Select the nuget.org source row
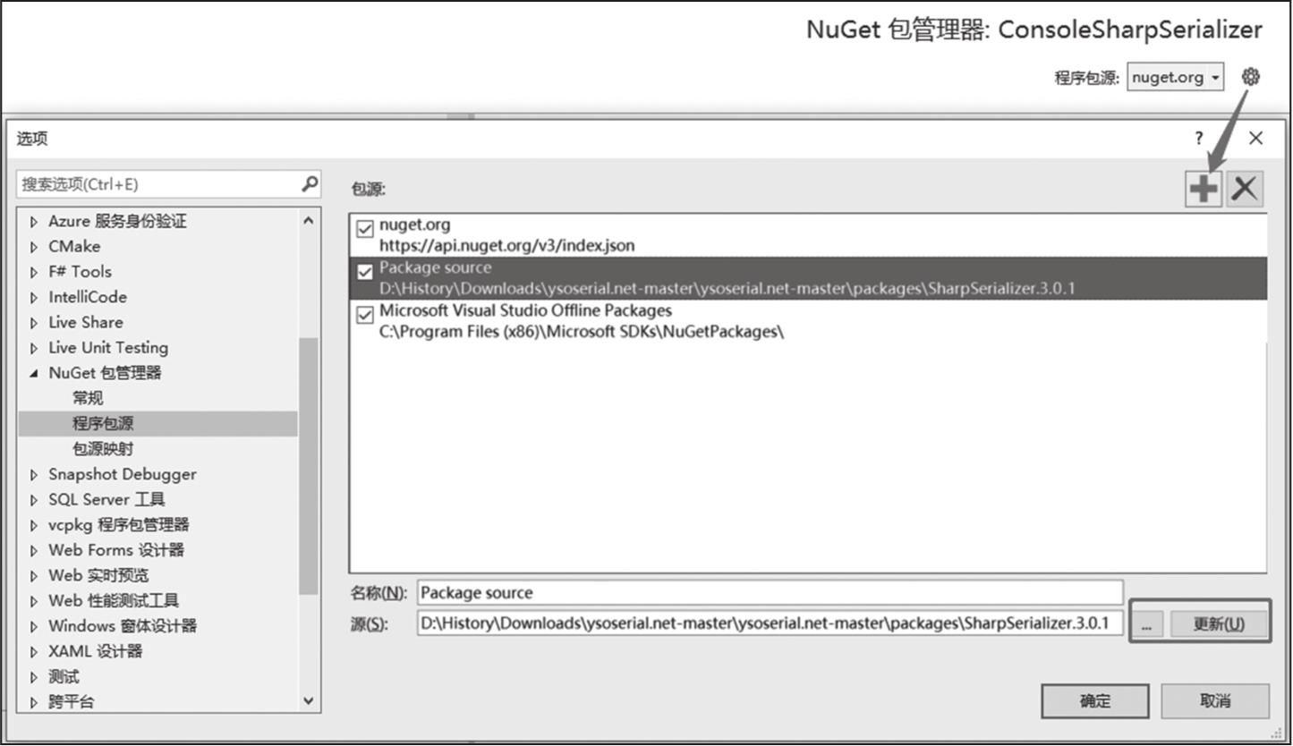Screen dimensions: 1293x746 (x=808, y=235)
